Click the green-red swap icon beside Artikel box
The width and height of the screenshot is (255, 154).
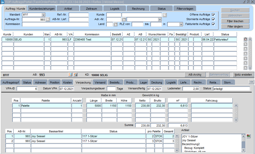coord(248,136)
